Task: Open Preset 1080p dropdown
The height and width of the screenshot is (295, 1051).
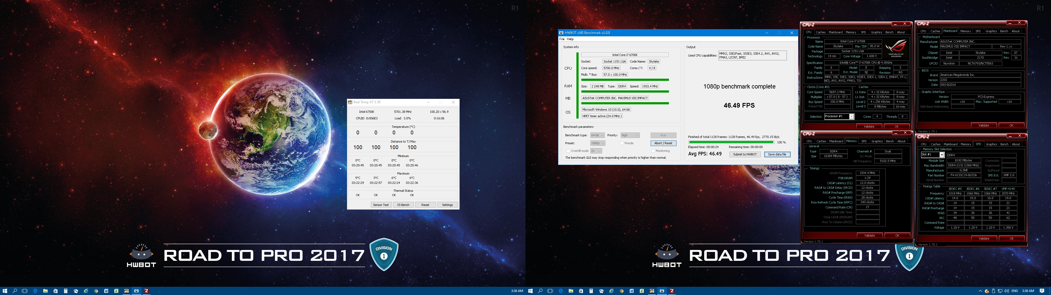Action: click(598, 143)
